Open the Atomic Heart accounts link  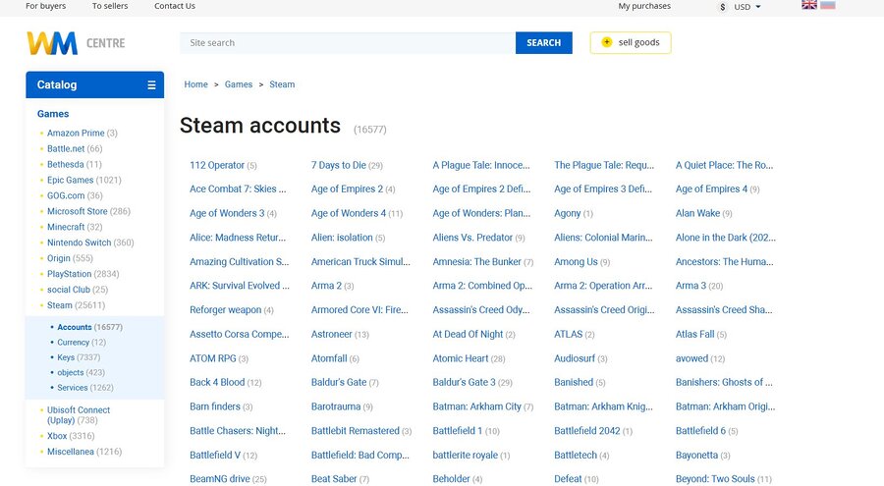click(x=460, y=358)
